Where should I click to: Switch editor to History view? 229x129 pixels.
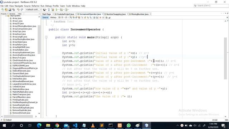tap(53, 18)
